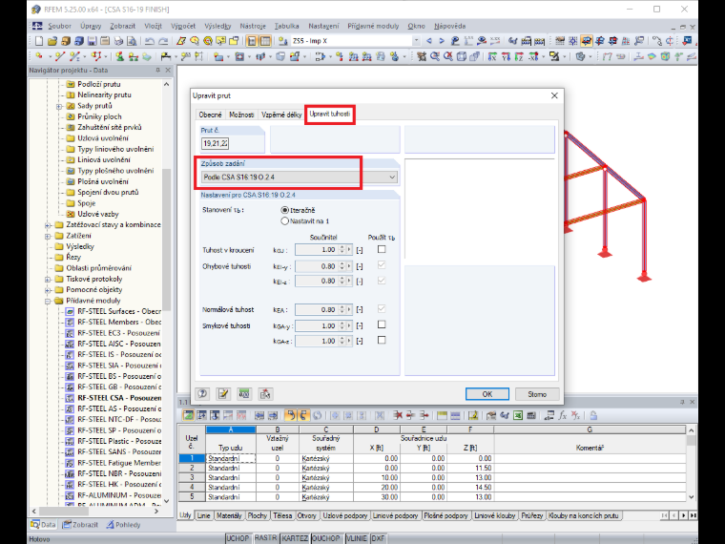Click the print icon in main toolbar
The image size is (725, 544).
point(118,41)
